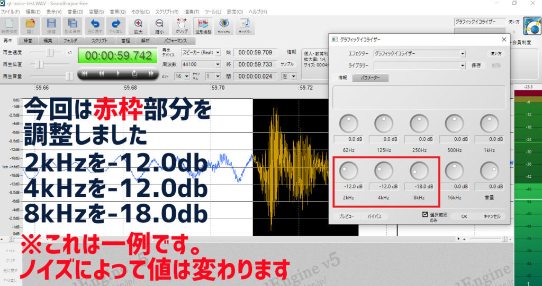The height and width of the screenshot is (286, 542).
Task: Click キャンセル in the equalizer dialog
Action: pos(492,216)
